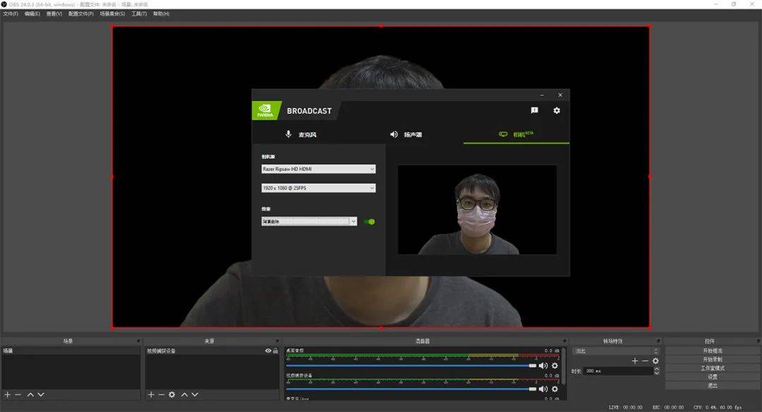Remove the selected scene with minus icon
The width and height of the screenshot is (762, 412).
18,395
